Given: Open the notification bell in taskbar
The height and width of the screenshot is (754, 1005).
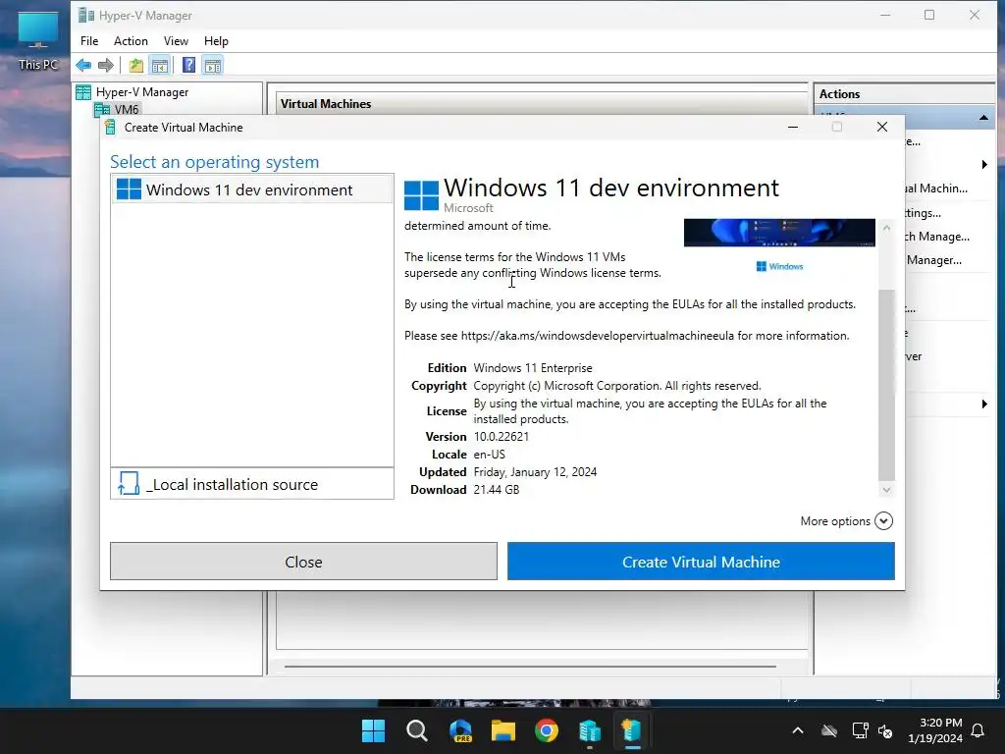Looking at the screenshot, I should point(979,730).
